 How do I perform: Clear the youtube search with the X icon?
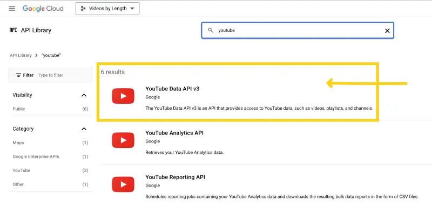(387, 31)
